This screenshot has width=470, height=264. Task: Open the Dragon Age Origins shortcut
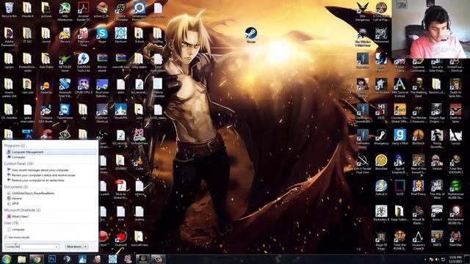coord(437,113)
